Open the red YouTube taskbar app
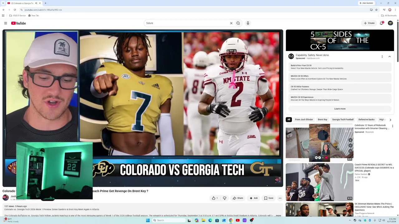 point(238,220)
